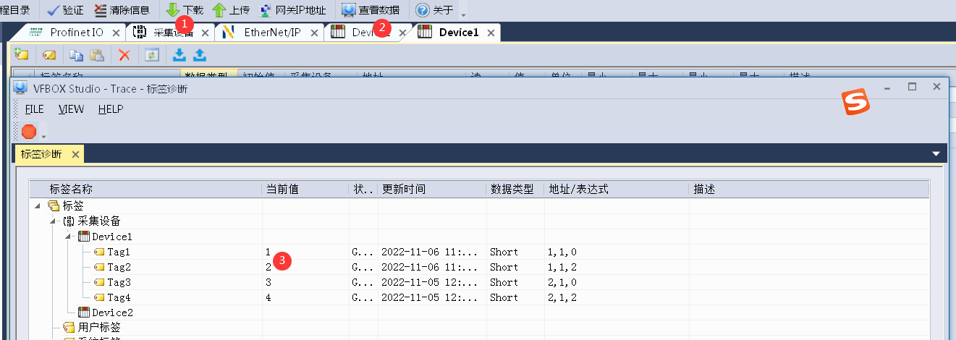The width and height of the screenshot is (956, 340).
Task: Open the HELP menu in Trace window
Action: 110,109
